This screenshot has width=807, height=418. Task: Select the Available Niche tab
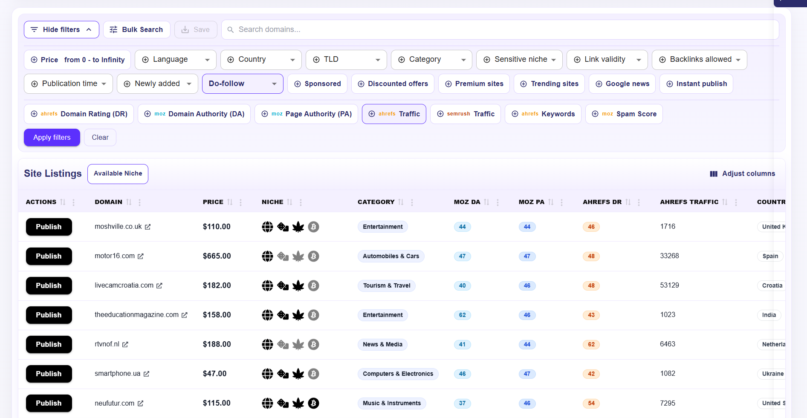[x=118, y=173]
